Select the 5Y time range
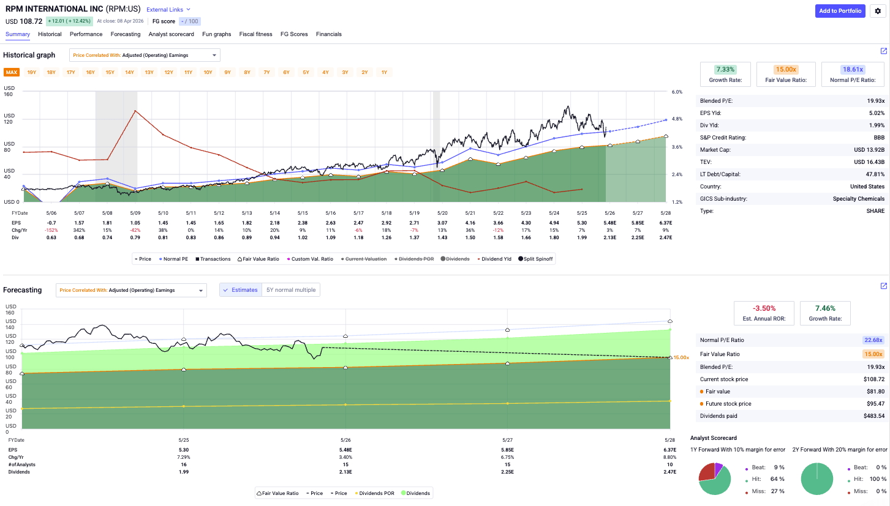The width and height of the screenshot is (890, 506). point(306,73)
